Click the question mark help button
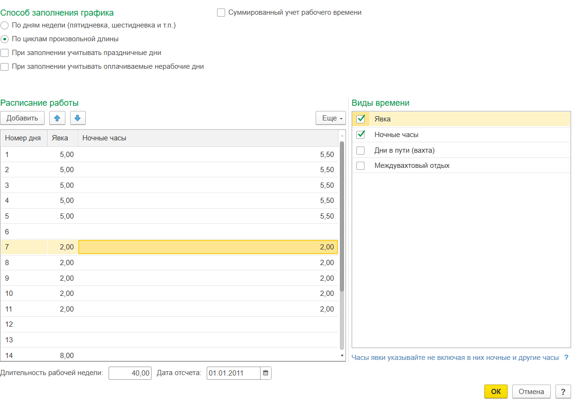The height and width of the screenshot is (404, 582). [563, 392]
